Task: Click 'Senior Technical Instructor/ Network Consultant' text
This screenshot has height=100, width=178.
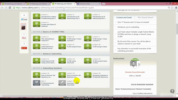Action: 133,89
